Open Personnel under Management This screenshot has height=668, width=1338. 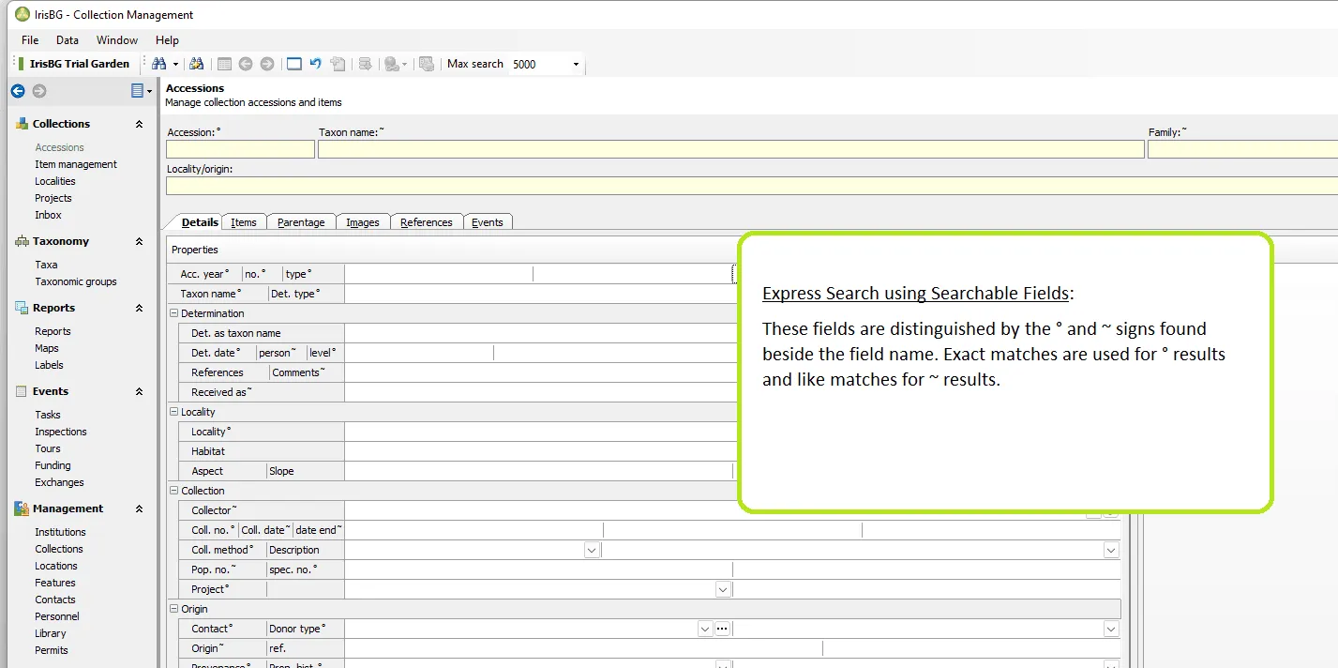pyautogui.click(x=57, y=616)
